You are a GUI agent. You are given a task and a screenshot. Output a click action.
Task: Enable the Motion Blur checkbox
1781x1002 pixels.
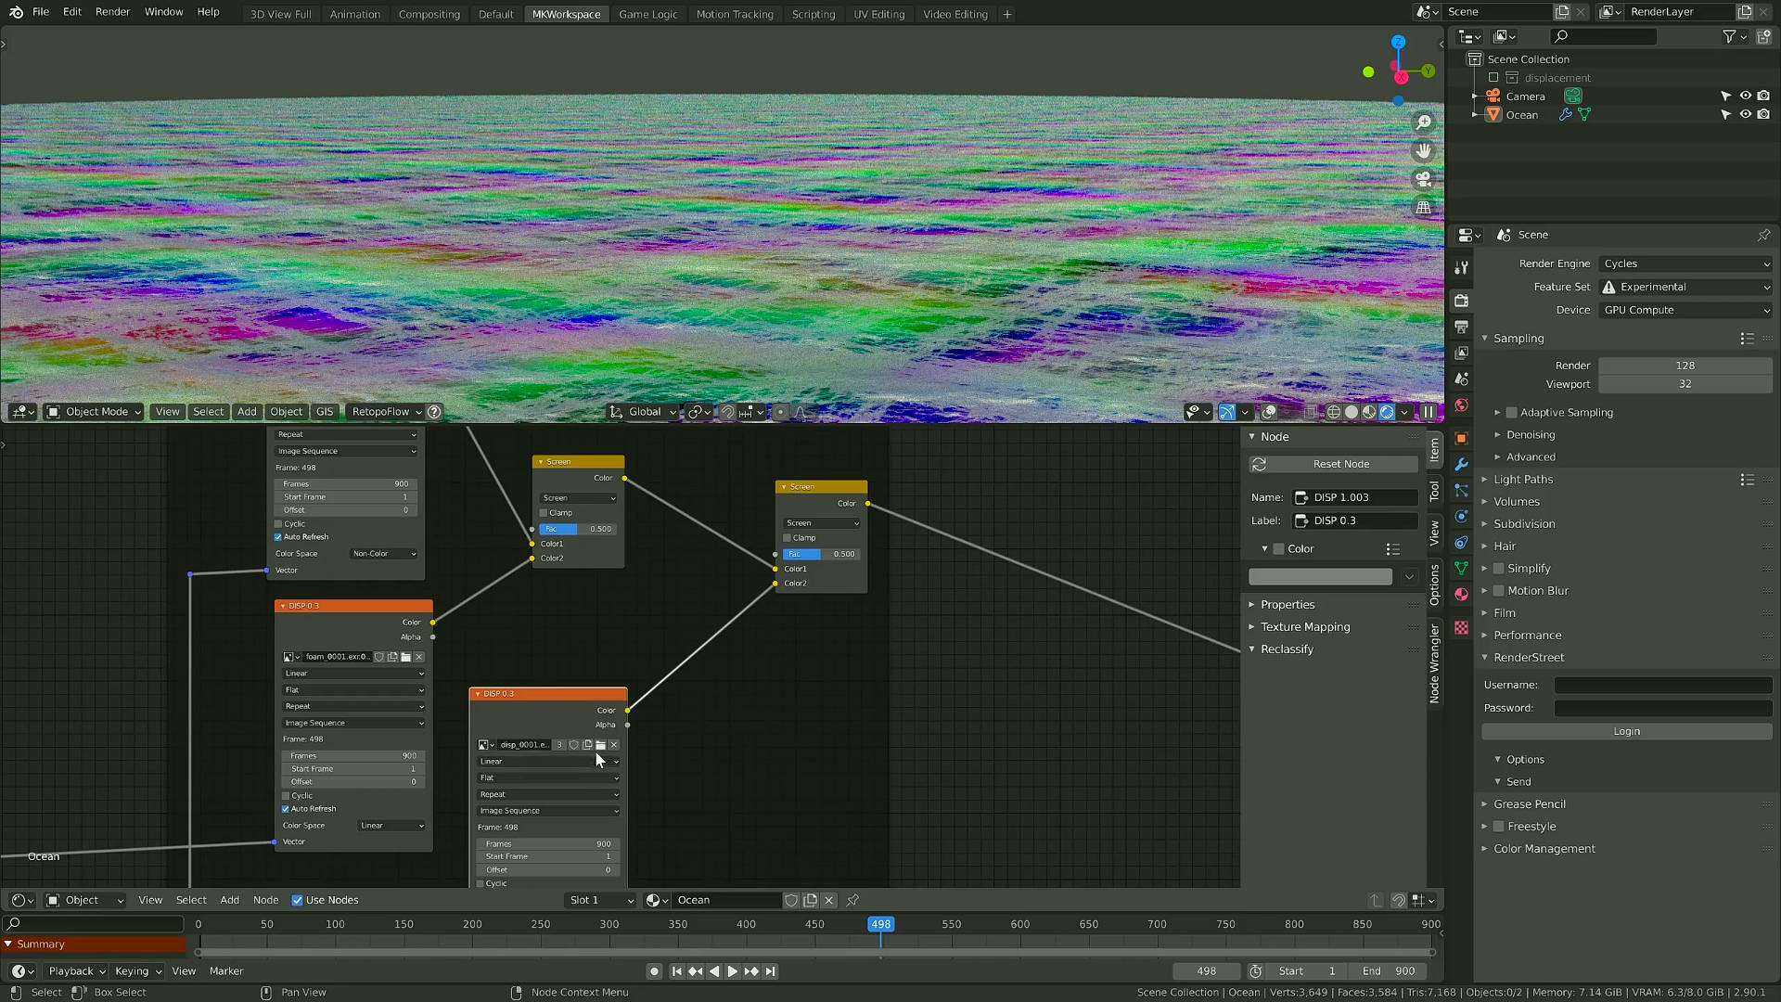(1498, 591)
